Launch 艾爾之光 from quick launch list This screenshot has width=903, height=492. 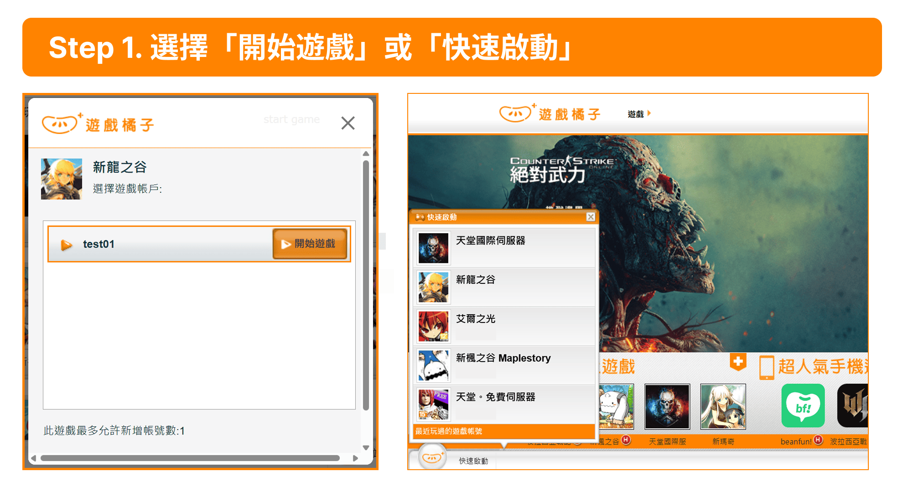point(504,326)
